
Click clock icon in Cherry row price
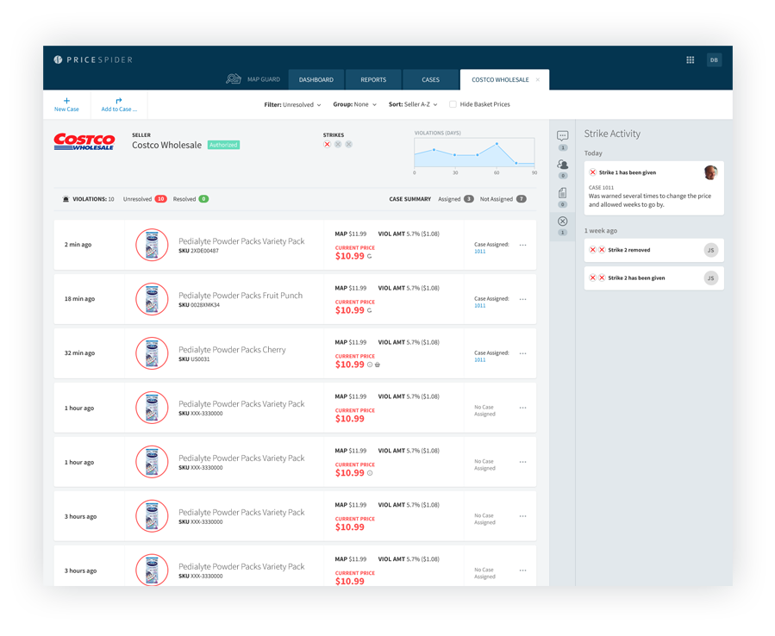click(370, 365)
